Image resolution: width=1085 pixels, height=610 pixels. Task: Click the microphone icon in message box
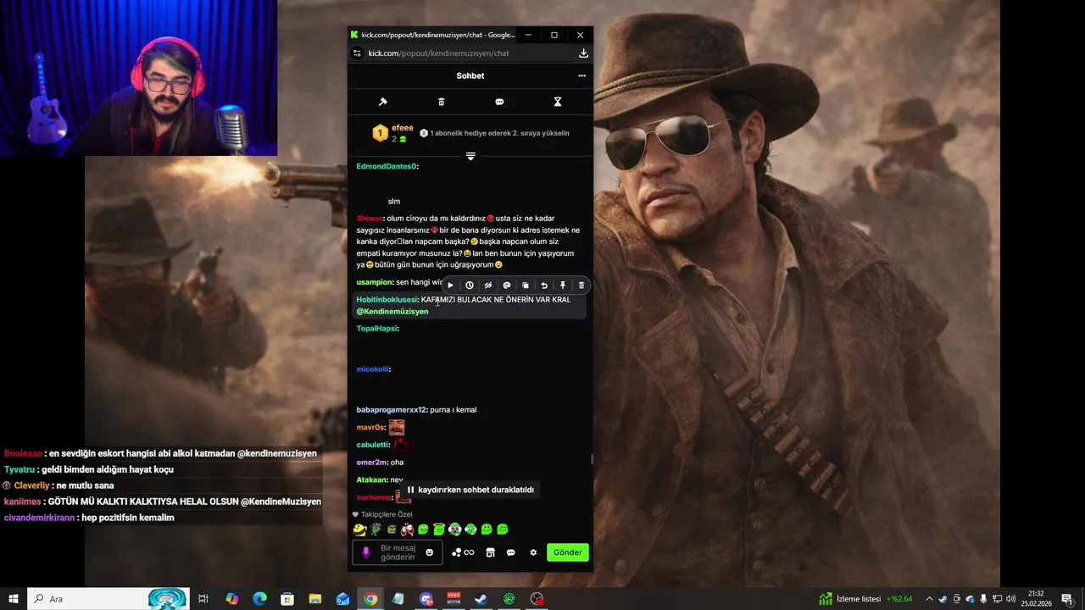(366, 552)
